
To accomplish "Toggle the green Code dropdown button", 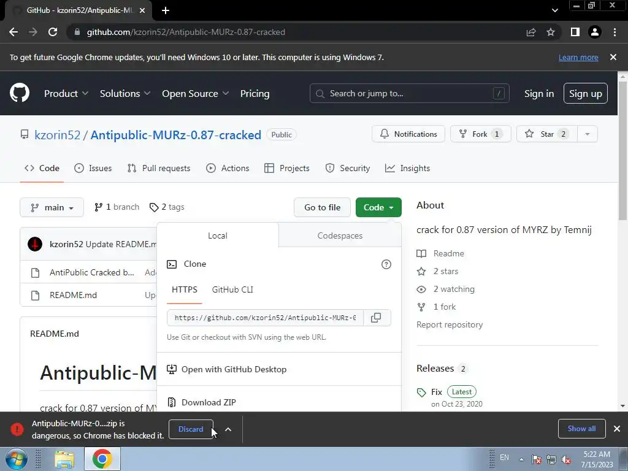I will coord(378,207).
